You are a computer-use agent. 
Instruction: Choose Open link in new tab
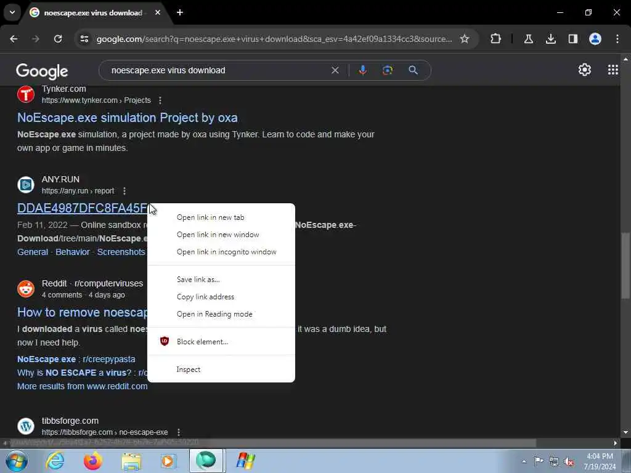[x=221, y=217]
